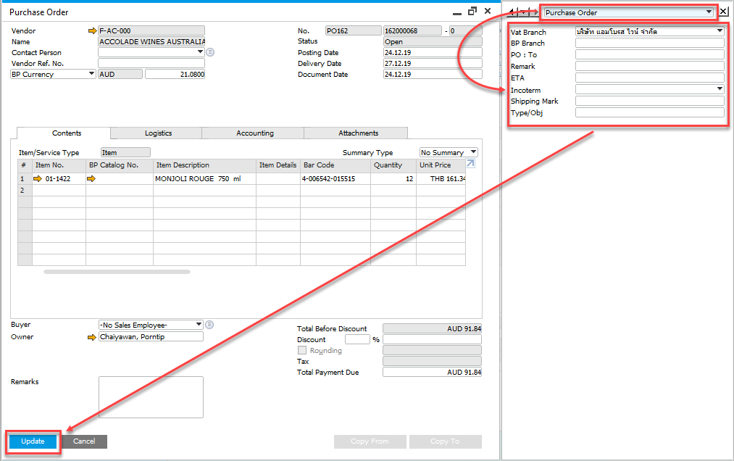Open the Incoterm dropdown

[720, 89]
